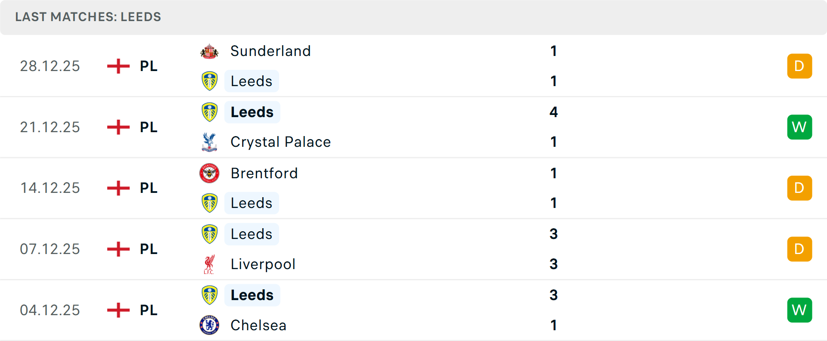This screenshot has width=827, height=341.
Task: Click the PL league label on 14.12.25
Action: click(x=149, y=188)
